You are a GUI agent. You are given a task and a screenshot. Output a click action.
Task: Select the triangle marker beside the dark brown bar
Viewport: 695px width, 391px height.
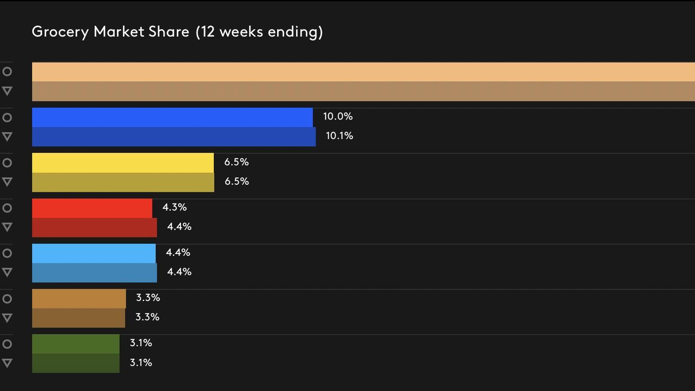pos(7,318)
